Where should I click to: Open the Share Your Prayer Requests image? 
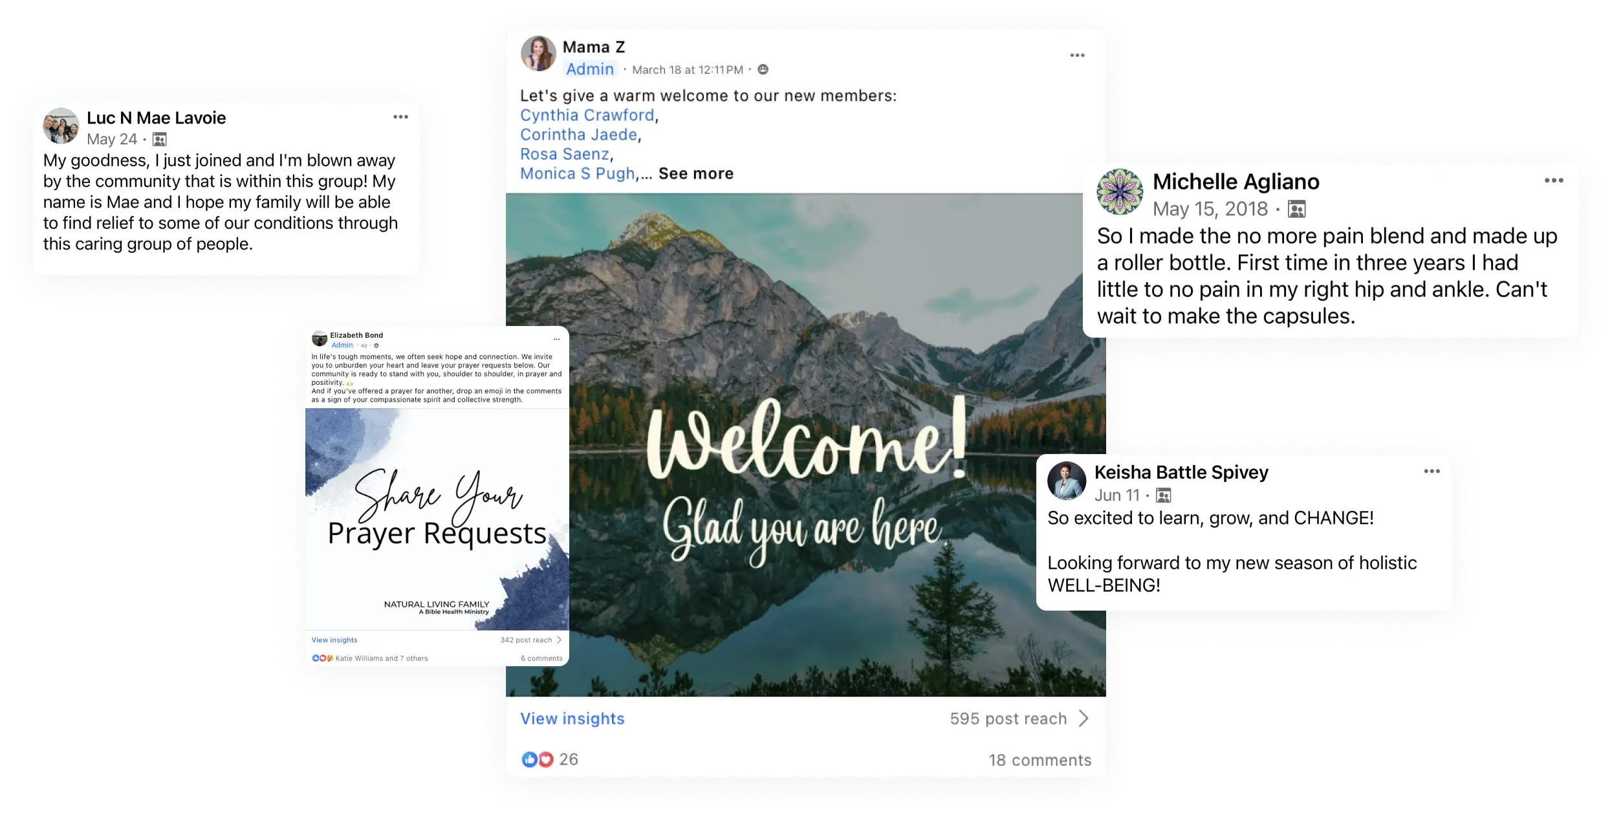pyautogui.click(x=437, y=519)
